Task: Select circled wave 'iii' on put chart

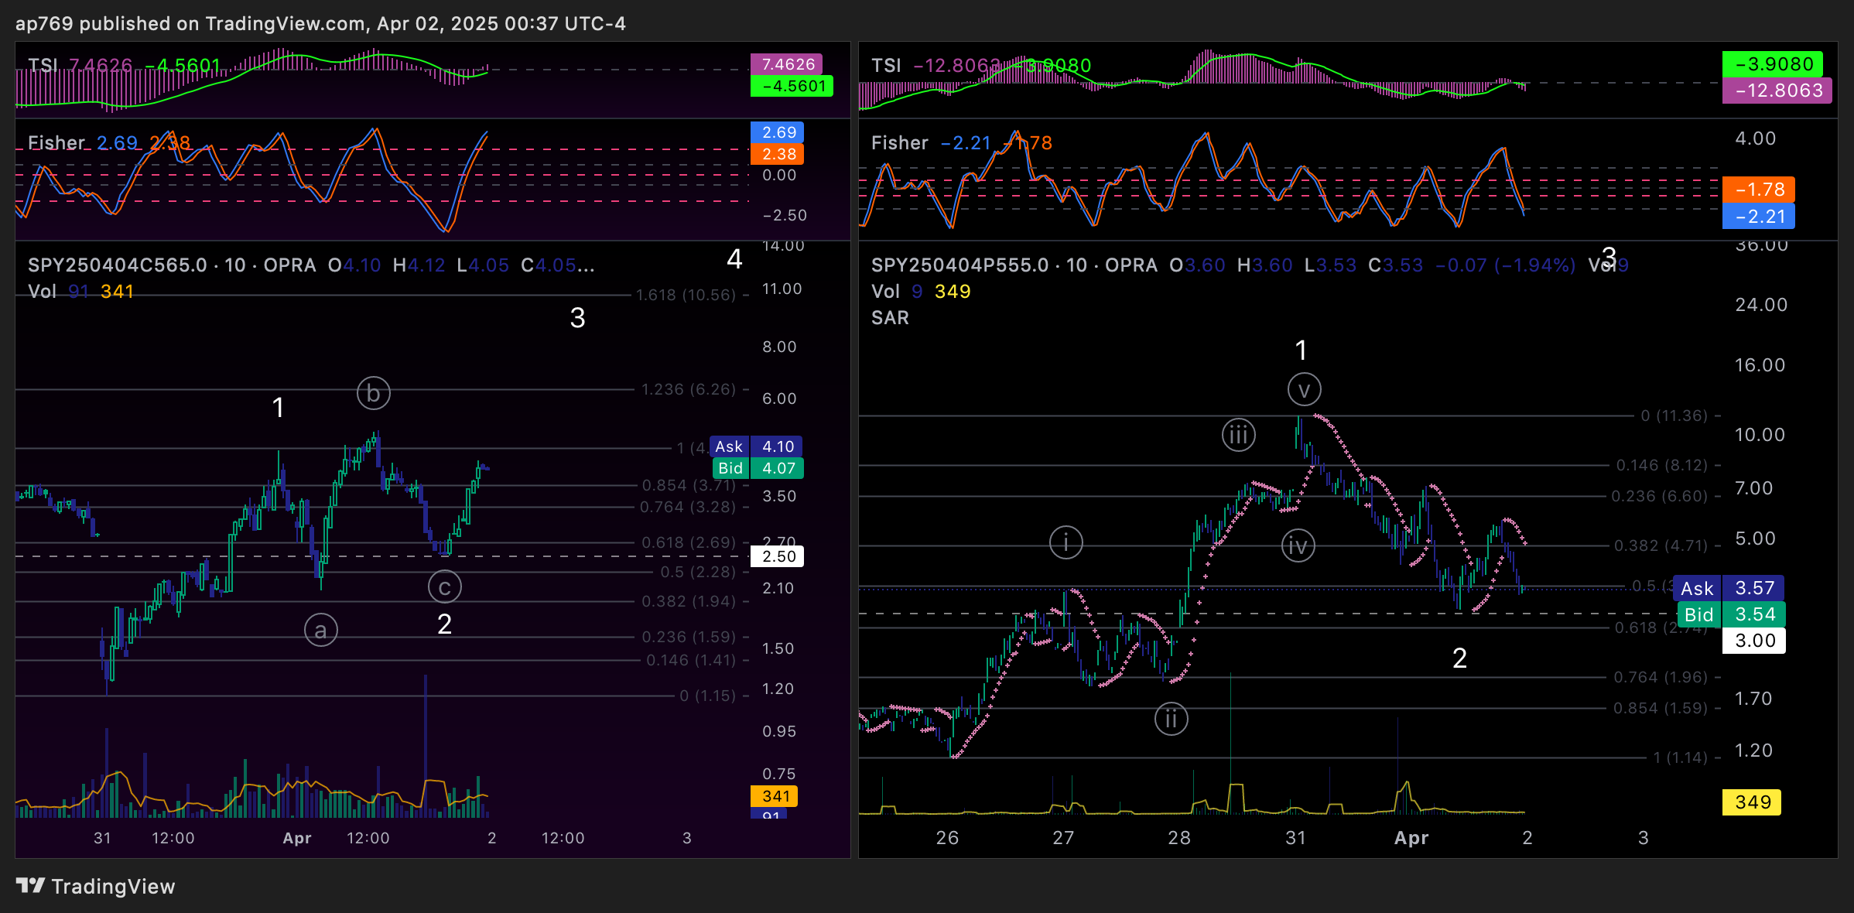Action: 1239,435
